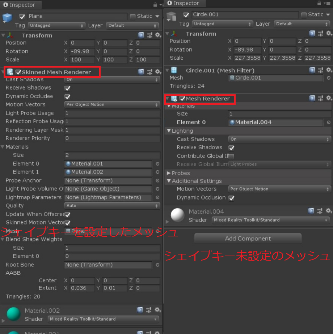This screenshot has width=333, height=334.
Task: Click Scale X field of Circle.001
Action: click(248, 58)
